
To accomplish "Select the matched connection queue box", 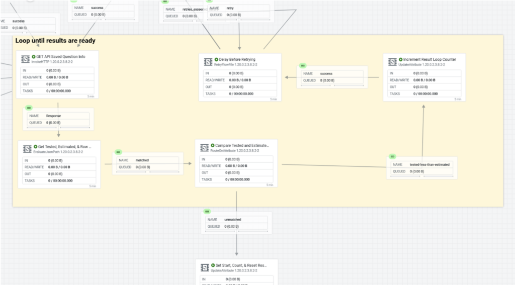I will pos(147,163).
